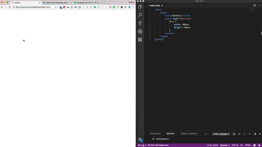Switch to the OUTPUT panel tab
The height and width of the screenshot is (147, 262).
coord(170,134)
